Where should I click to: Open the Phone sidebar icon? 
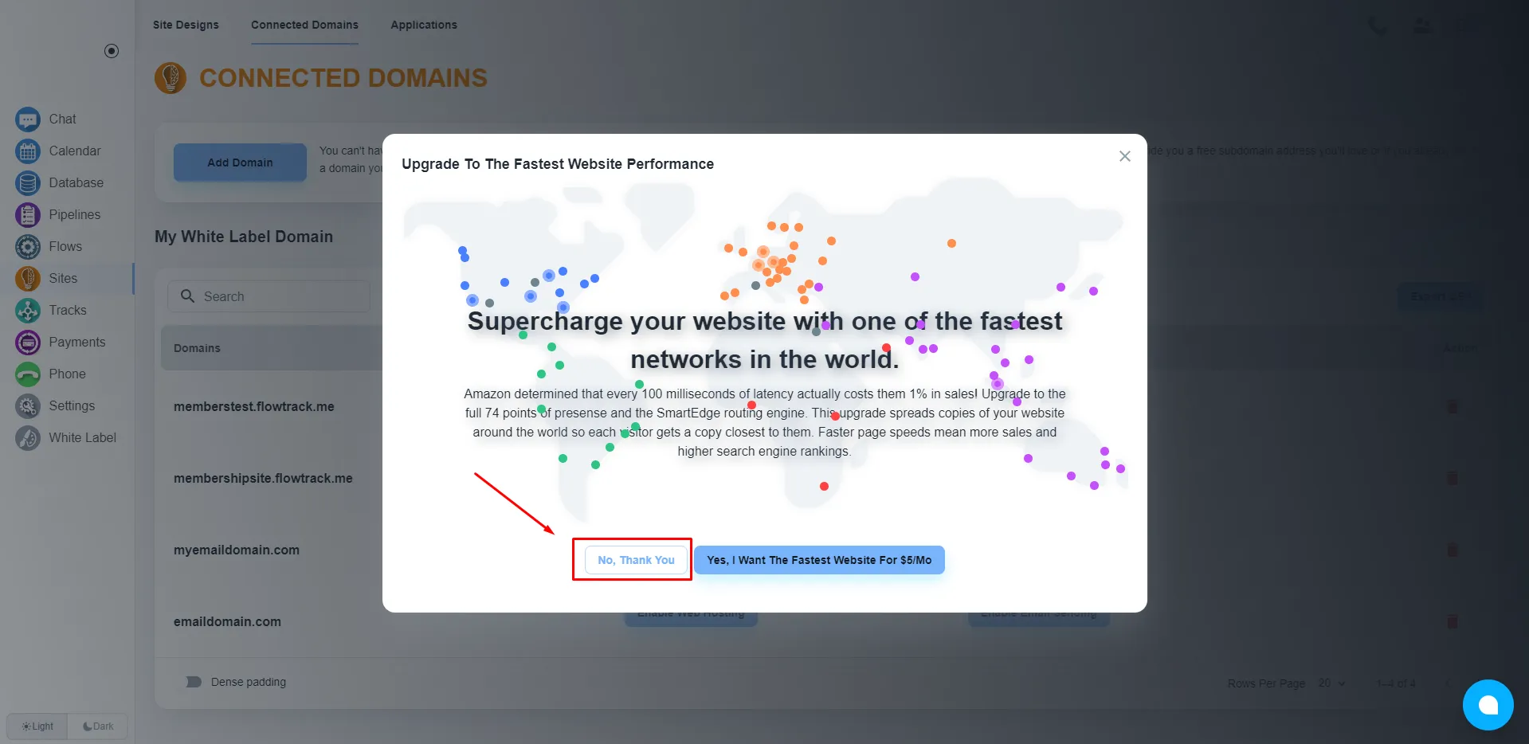pos(28,374)
